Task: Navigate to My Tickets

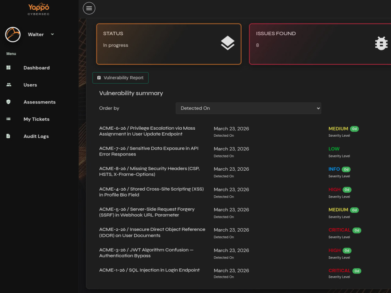Action: tap(36, 119)
